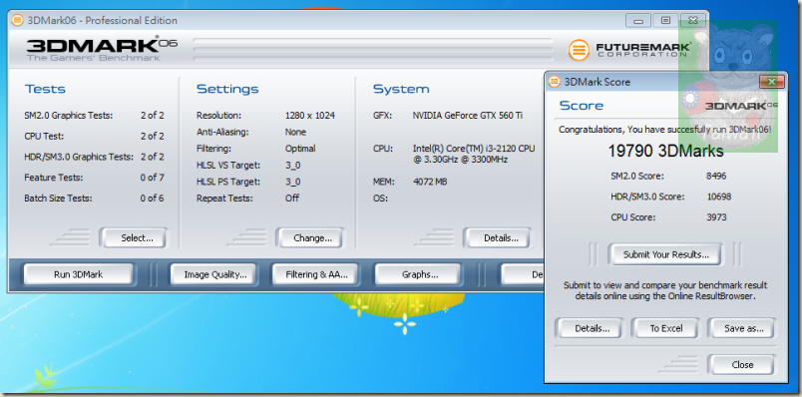The height and width of the screenshot is (397, 802).
Task: Open the Tests Select... button
Action: point(134,237)
